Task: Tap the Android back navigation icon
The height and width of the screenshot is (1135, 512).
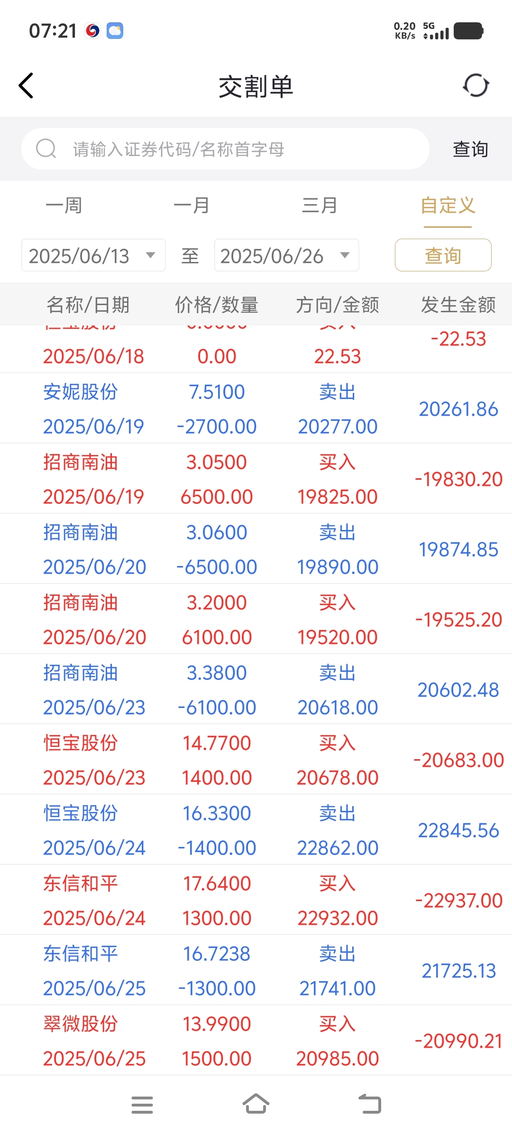Action: tap(370, 1104)
